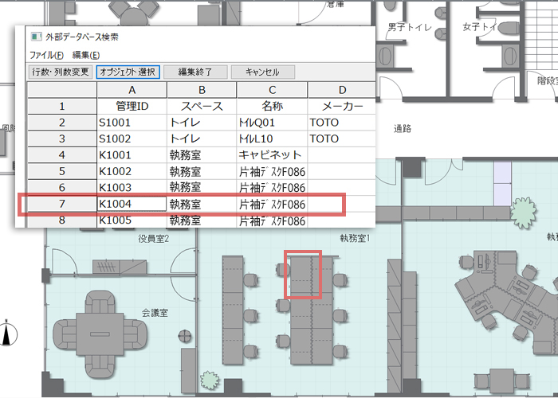Screen dimensions: 558x398
Task: Select the K1002 cell
Action: (x=132, y=171)
